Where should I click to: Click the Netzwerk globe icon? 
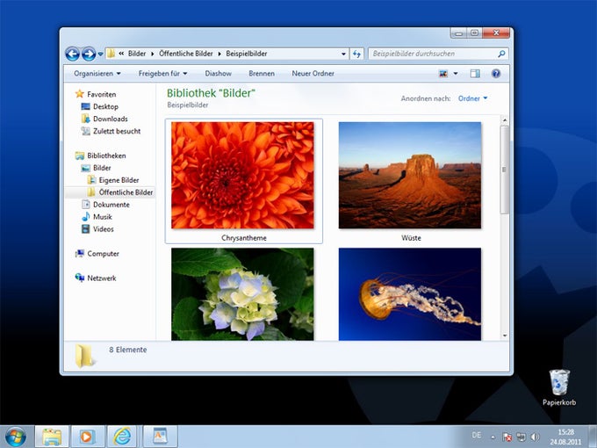pyautogui.click(x=80, y=278)
